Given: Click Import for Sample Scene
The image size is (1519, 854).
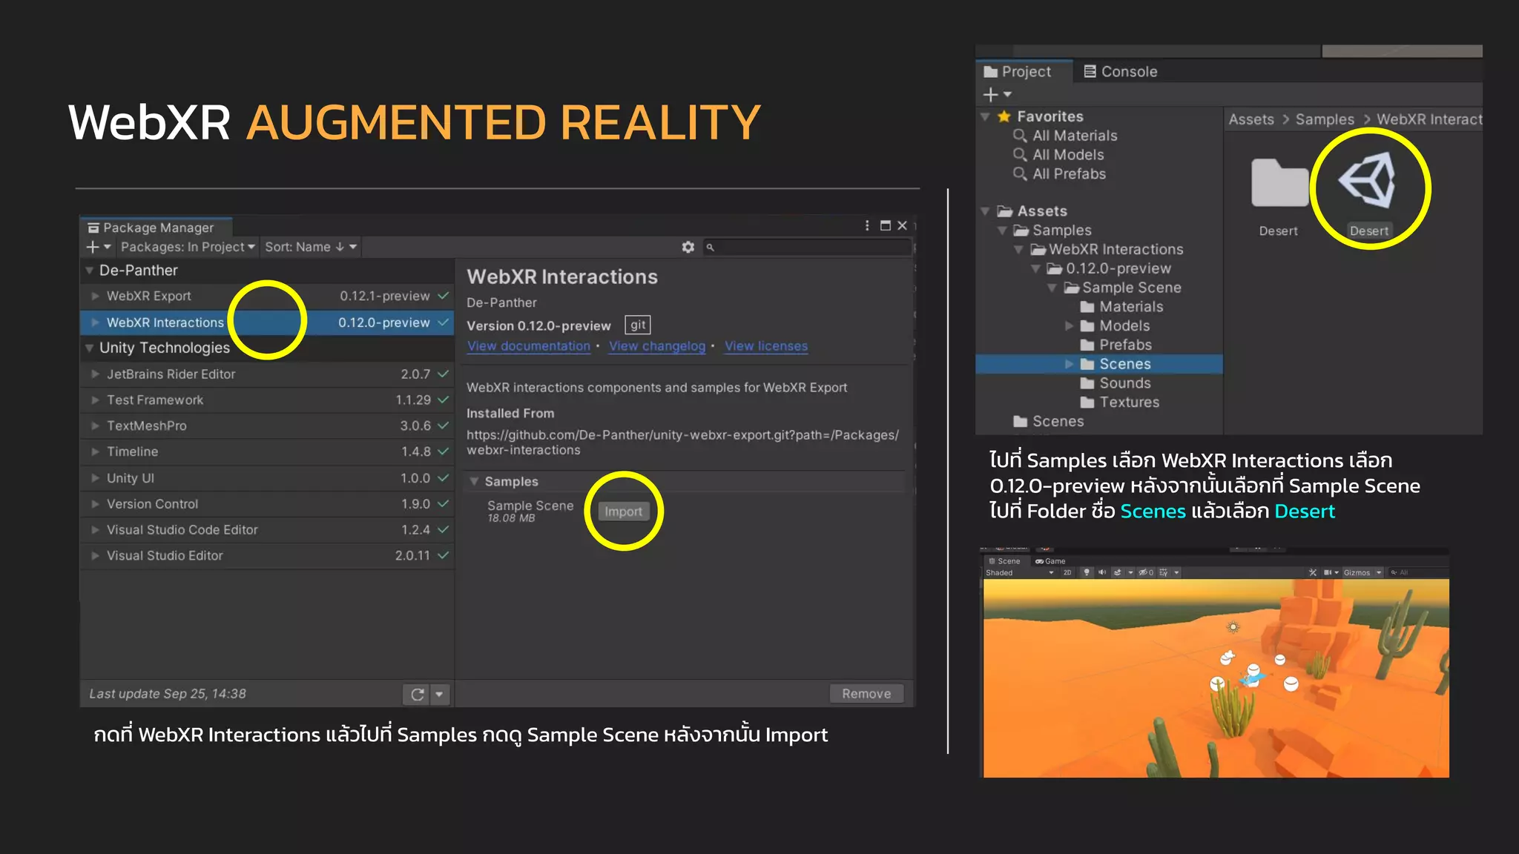Looking at the screenshot, I should coord(623,512).
